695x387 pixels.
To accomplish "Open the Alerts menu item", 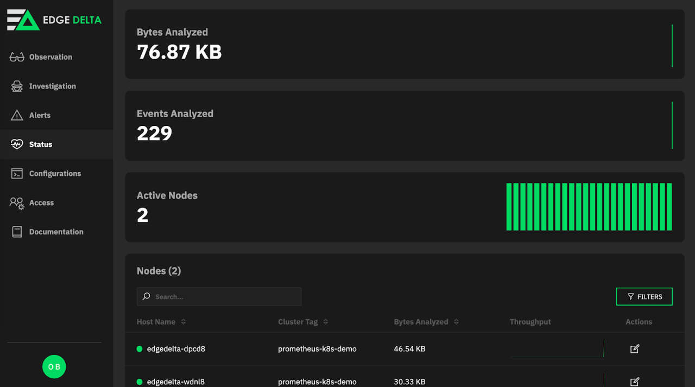I will pos(40,116).
